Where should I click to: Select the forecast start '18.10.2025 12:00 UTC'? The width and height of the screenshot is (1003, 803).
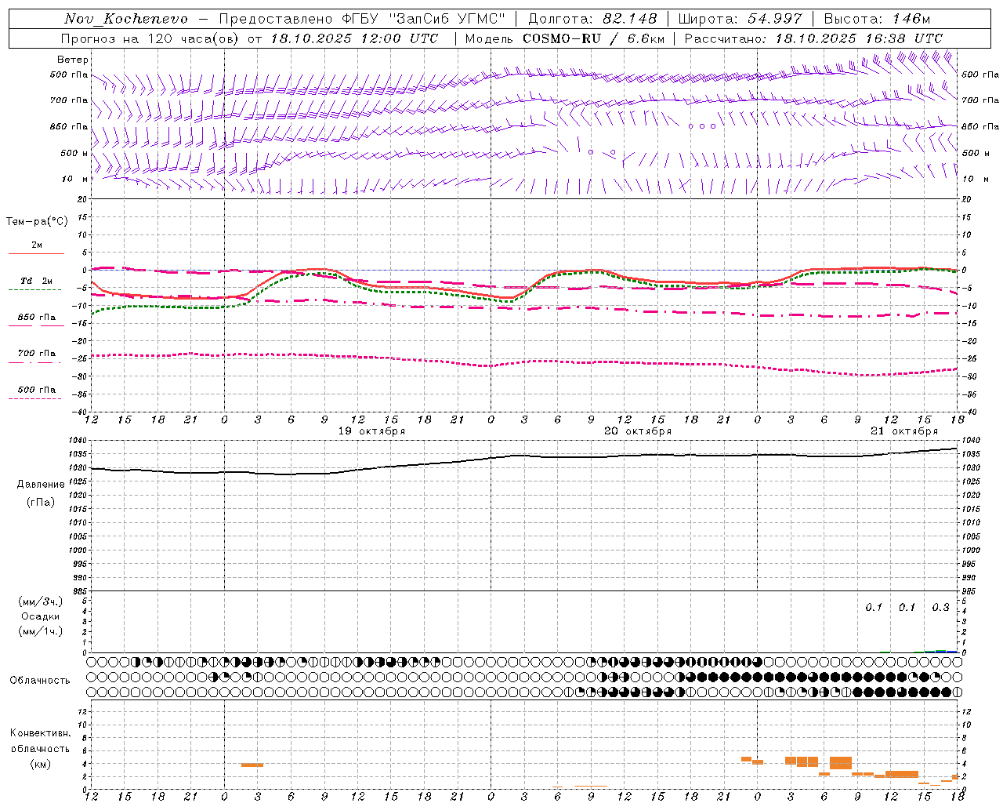(353, 38)
